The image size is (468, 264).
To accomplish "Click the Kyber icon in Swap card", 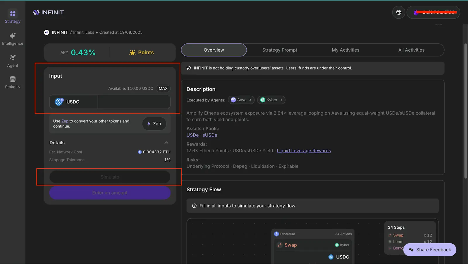I will tap(337, 245).
